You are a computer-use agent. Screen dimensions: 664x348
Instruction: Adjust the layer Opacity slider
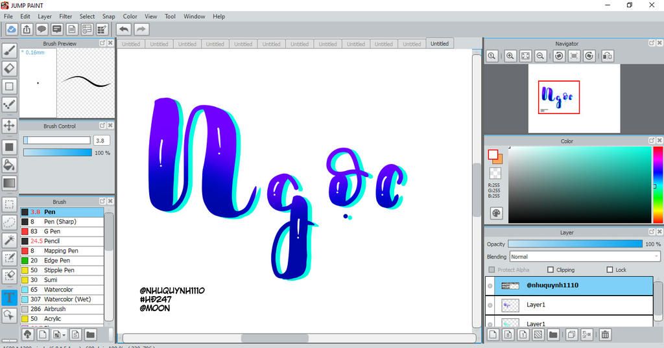(x=575, y=244)
